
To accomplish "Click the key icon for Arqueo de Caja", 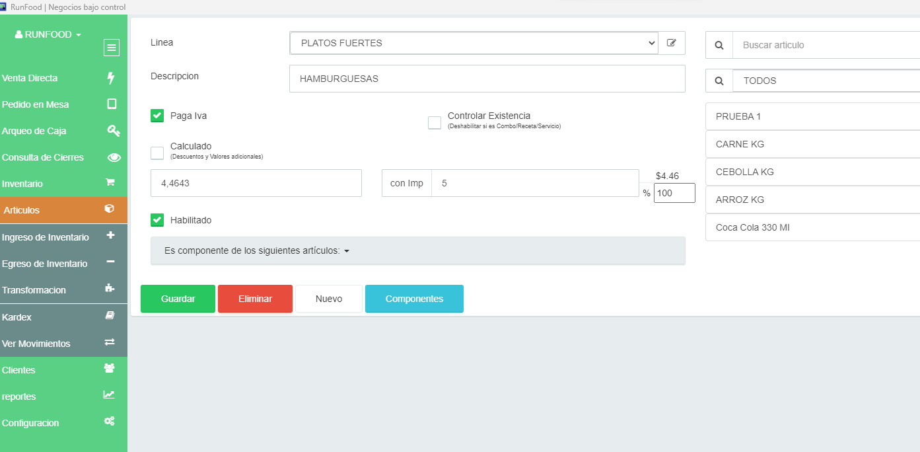I will click(113, 131).
